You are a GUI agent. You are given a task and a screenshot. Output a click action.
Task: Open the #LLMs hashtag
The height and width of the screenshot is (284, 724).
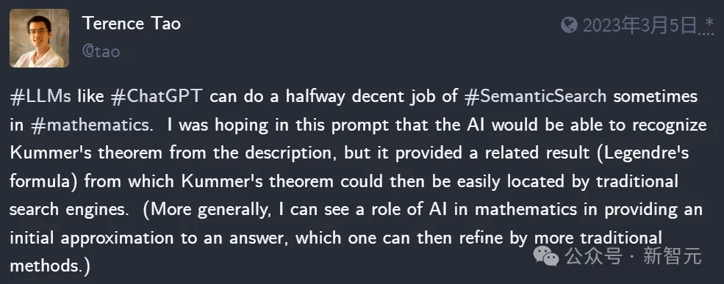[x=40, y=97]
